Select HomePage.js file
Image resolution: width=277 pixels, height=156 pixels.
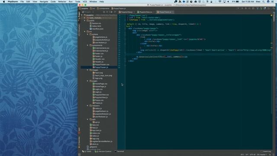pos(100,87)
